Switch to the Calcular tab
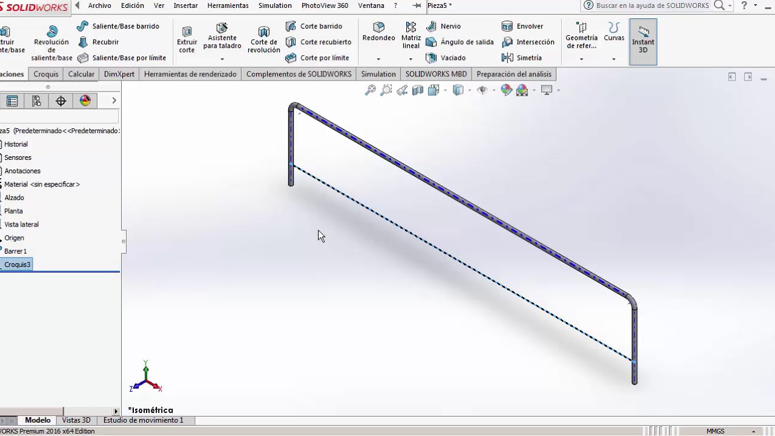The width and height of the screenshot is (775, 436). pyautogui.click(x=81, y=74)
